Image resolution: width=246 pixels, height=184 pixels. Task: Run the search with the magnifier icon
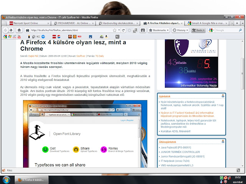[240, 30]
